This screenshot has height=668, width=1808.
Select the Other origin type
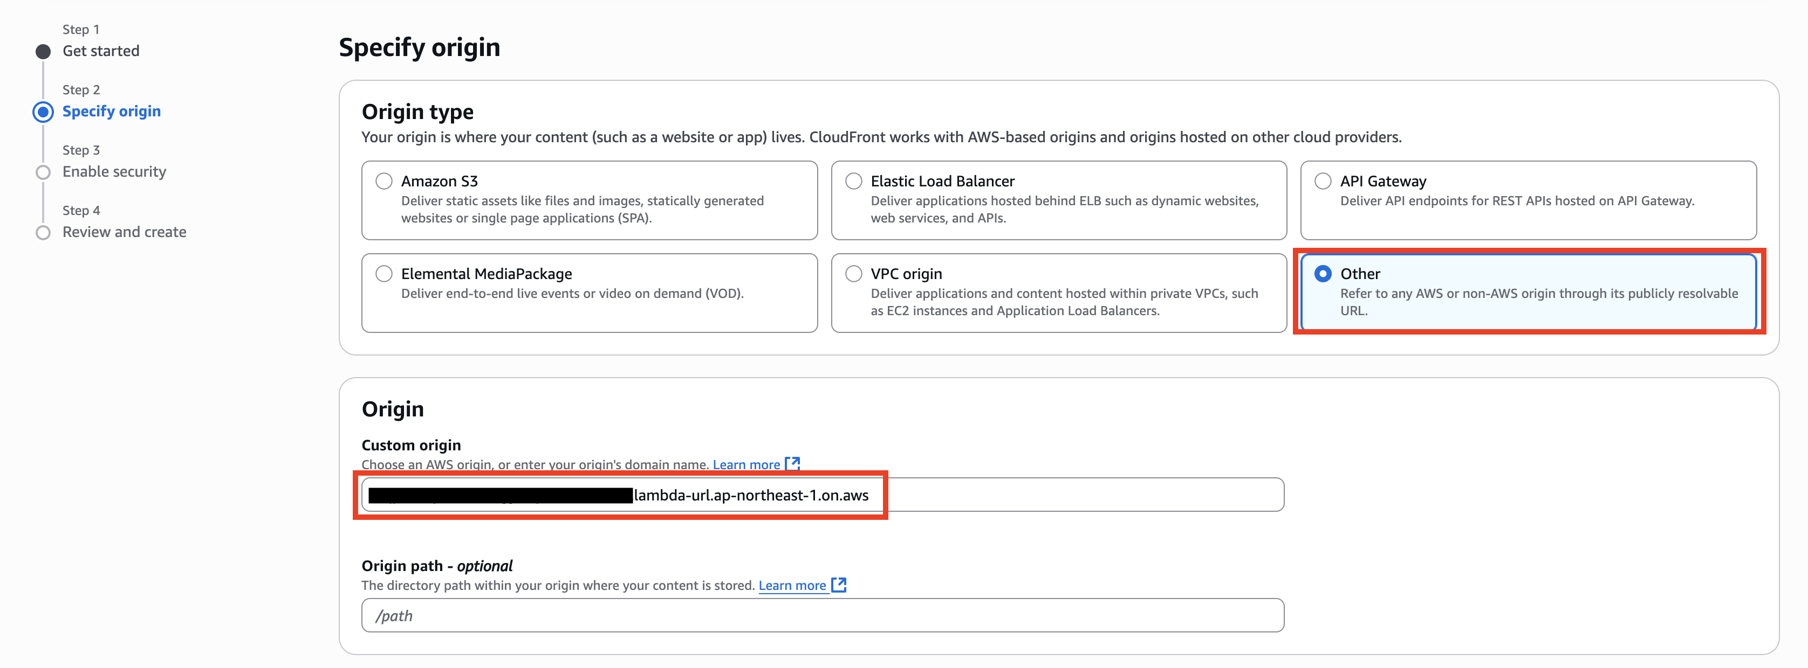coord(1323,273)
